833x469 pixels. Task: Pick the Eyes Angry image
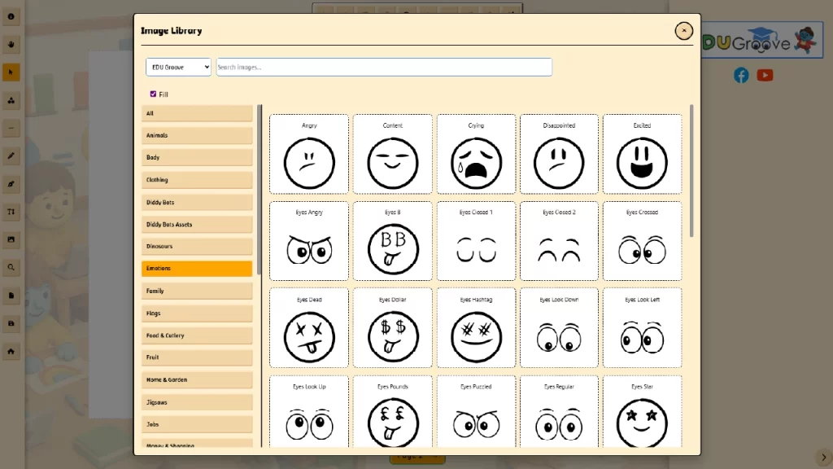pos(309,241)
